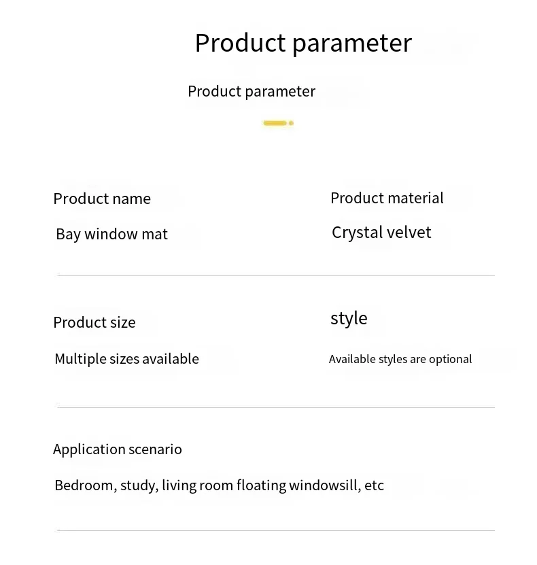Select the style label
Viewport: 537px width, 565px height.
pyautogui.click(x=349, y=318)
